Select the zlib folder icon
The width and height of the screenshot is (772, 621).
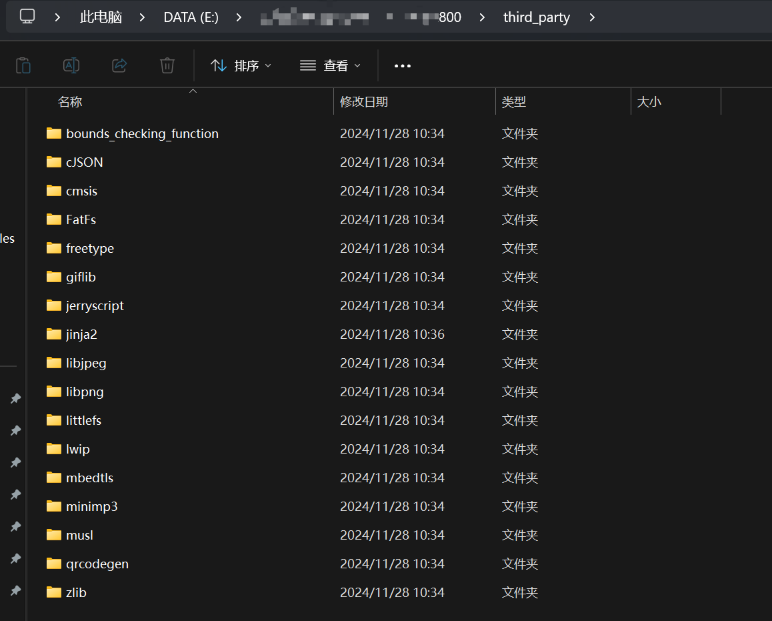point(53,592)
